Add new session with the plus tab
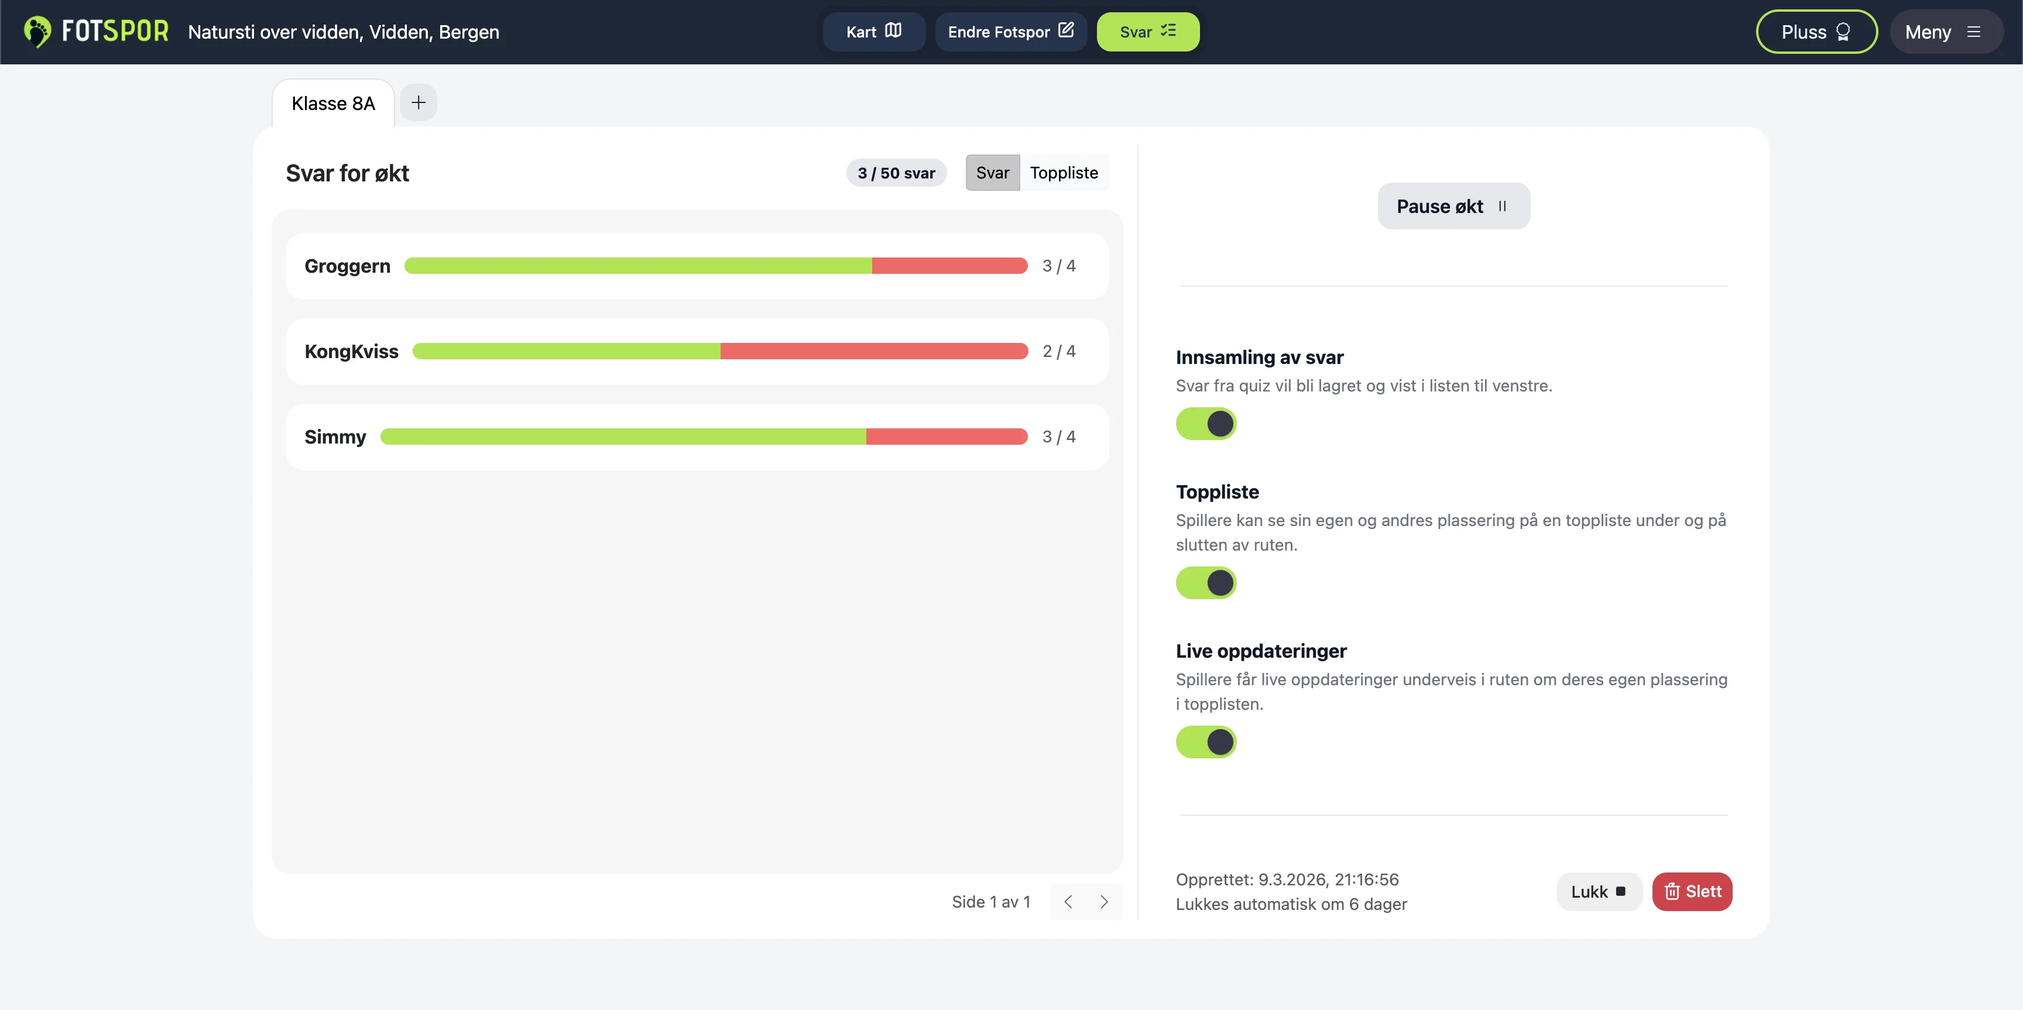 418,102
